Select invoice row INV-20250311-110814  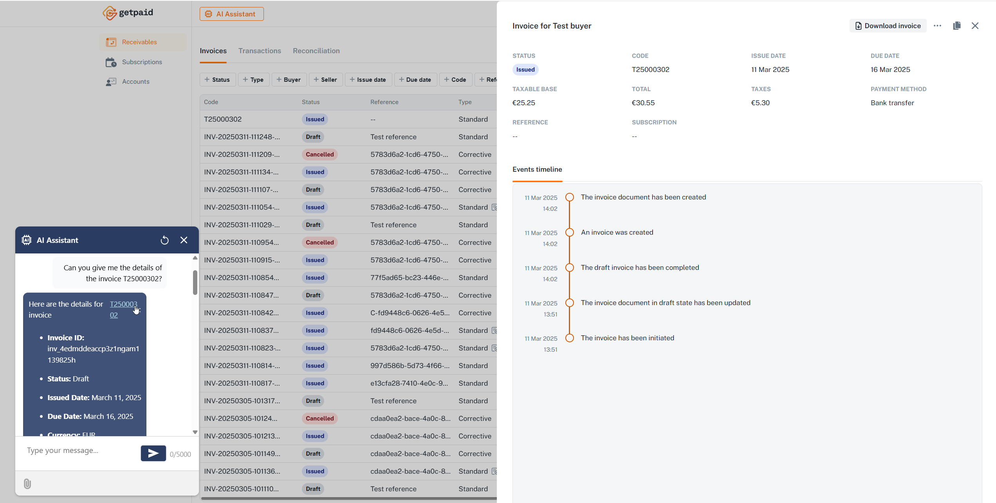coord(348,366)
